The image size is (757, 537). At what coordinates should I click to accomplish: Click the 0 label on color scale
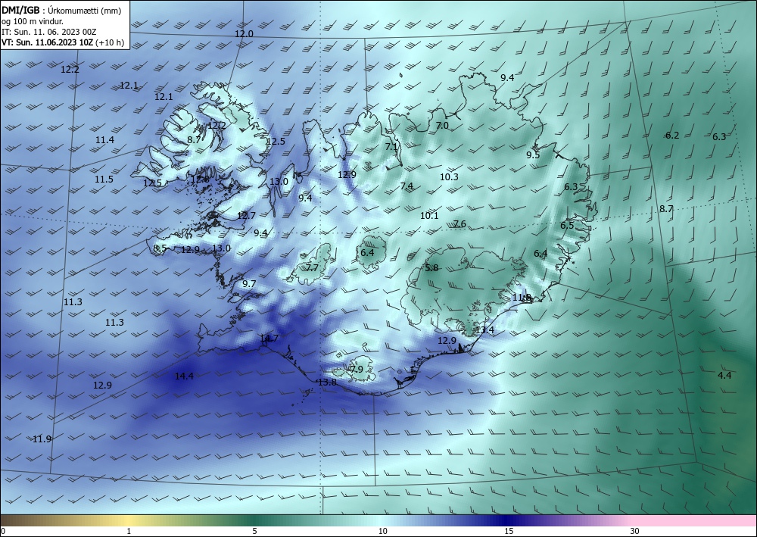click(x=3, y=531)
